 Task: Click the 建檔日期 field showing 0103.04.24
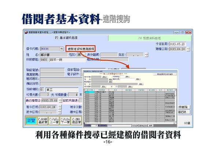coord(178,49)
